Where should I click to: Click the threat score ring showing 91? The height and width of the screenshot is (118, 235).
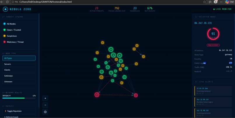[213, 34]
